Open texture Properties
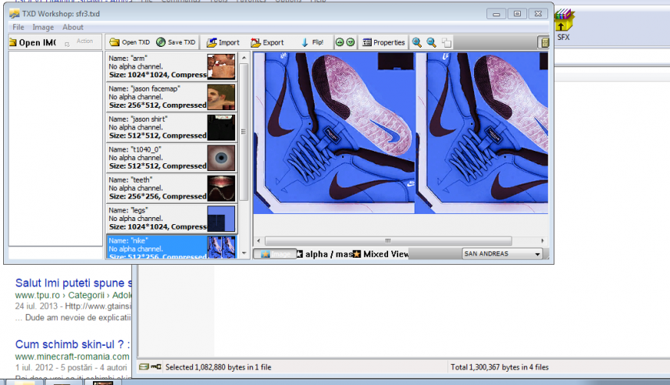The image size is (670, 385). (x=383, y=42)
